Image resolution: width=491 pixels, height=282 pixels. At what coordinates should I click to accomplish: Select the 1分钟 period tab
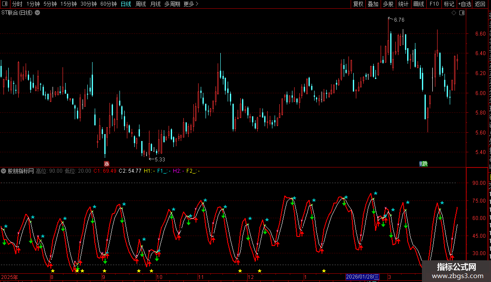pyautogui.click(x=33, y=4)
